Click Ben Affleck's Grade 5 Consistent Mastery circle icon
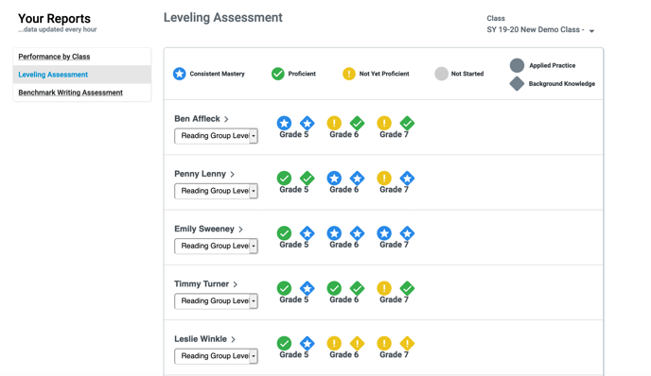 284,123
